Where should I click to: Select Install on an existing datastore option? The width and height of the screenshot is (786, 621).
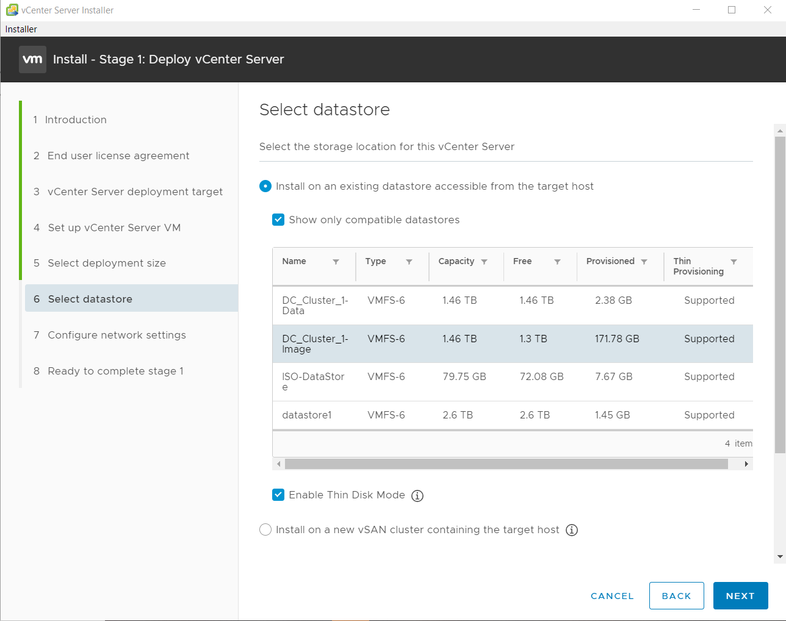click(x=265, y=186)
